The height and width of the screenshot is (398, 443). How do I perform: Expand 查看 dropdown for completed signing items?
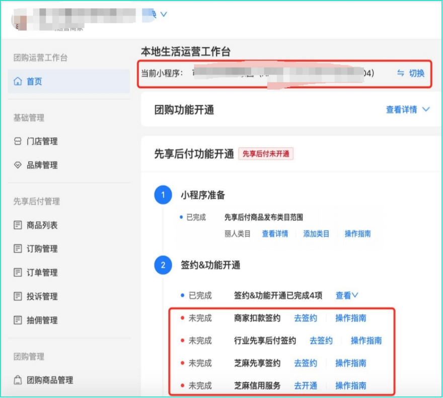pyautogui.click(x=347, y=295)
